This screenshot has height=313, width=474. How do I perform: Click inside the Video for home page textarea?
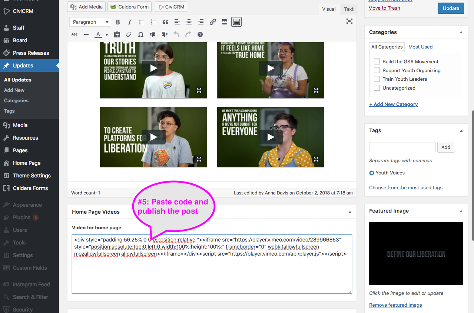[212, 264]
